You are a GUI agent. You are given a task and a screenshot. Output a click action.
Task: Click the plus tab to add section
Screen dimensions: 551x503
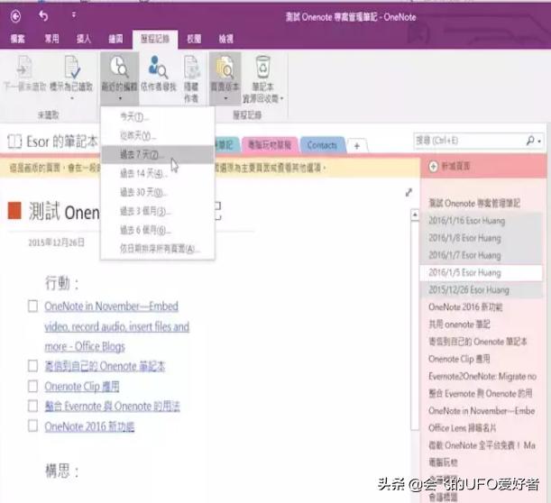pyautogui.click(x=357, y=145)
